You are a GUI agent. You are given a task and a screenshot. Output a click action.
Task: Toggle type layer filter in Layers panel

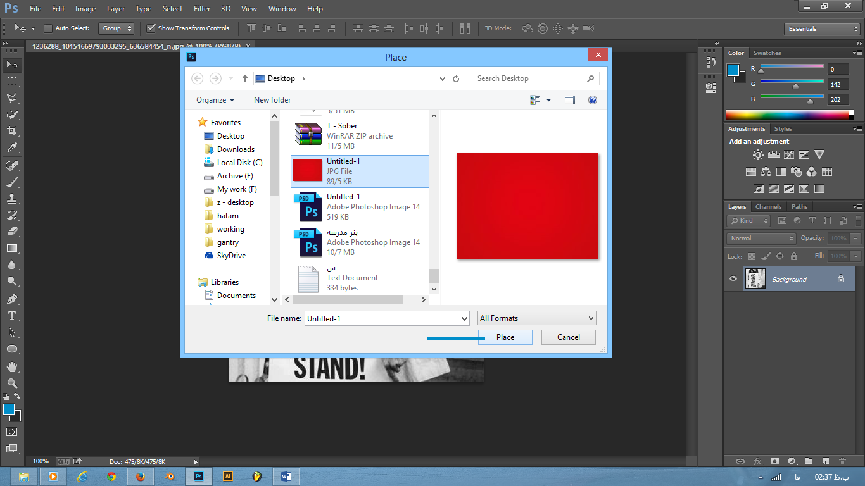point(812,221)
